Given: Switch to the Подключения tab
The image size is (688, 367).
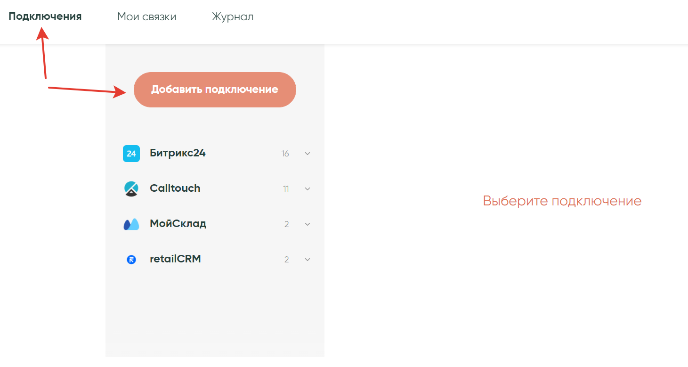Looking at the screenshot, I should pyautogui.click(x=45, y=16).
